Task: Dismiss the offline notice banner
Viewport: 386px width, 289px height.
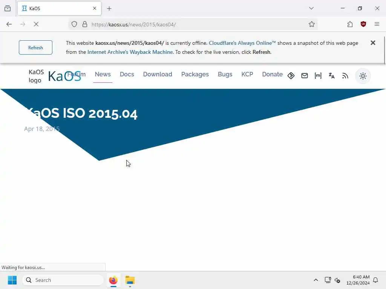Action: tap(373, 43)
